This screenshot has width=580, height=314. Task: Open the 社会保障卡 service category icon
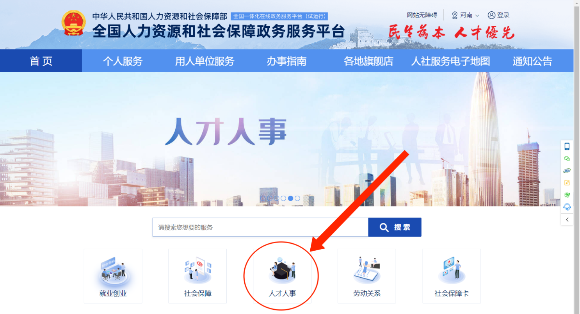(452, 276)
